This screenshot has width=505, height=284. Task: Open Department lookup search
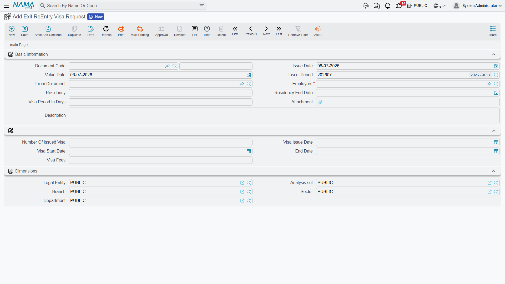tap(249, 201)
